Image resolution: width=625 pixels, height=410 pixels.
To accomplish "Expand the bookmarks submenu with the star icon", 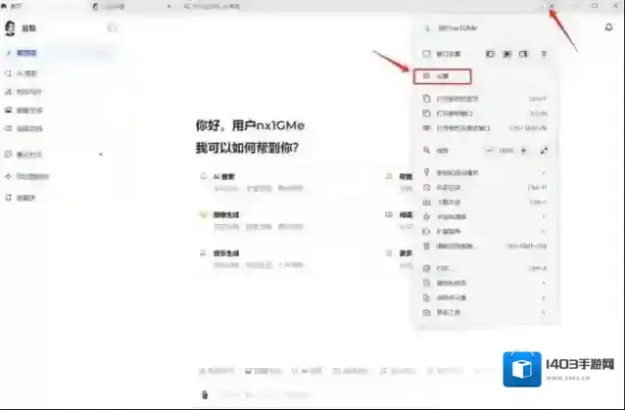I will click(484, 217).
